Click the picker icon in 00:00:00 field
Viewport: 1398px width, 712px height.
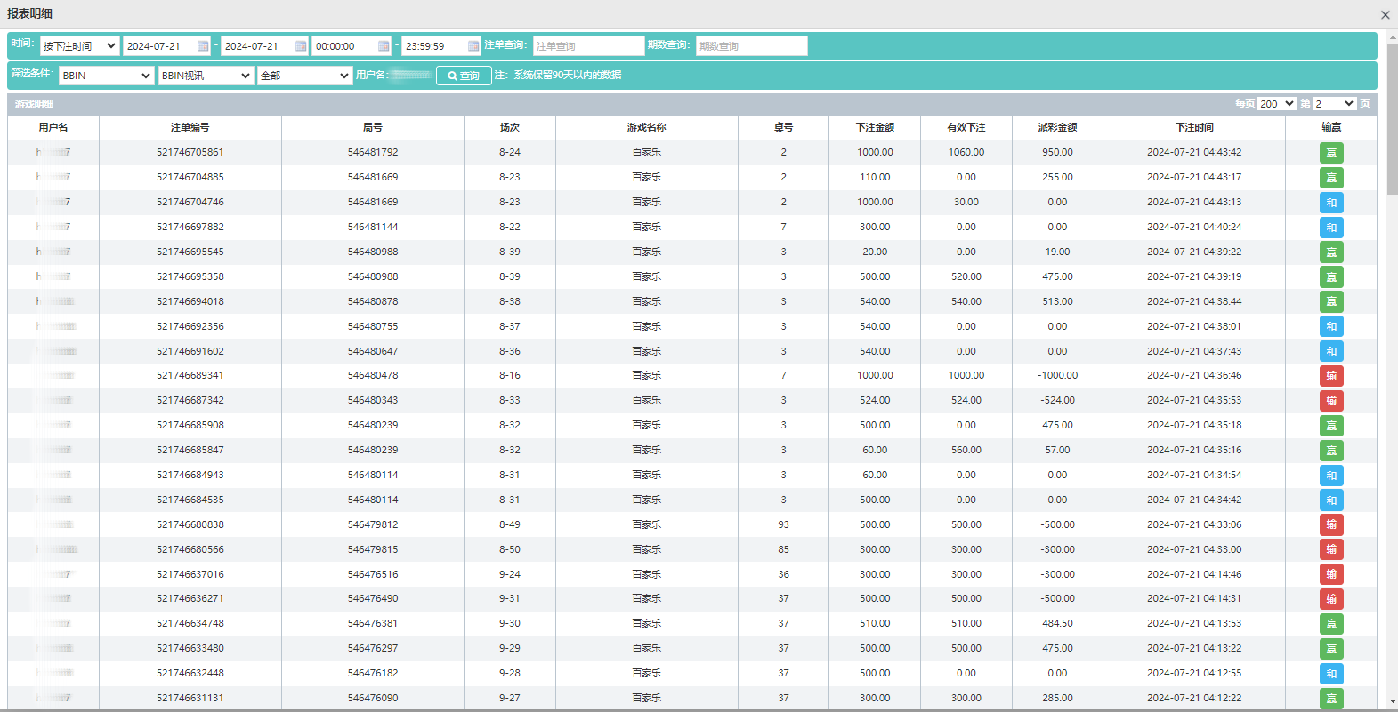coord(384,46)
